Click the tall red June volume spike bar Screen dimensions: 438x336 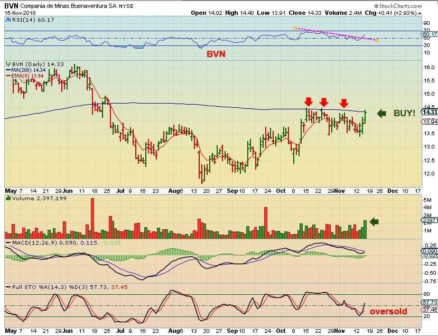point(92,218)
